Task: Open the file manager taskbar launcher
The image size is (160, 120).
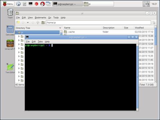Action: click(24, 4)
